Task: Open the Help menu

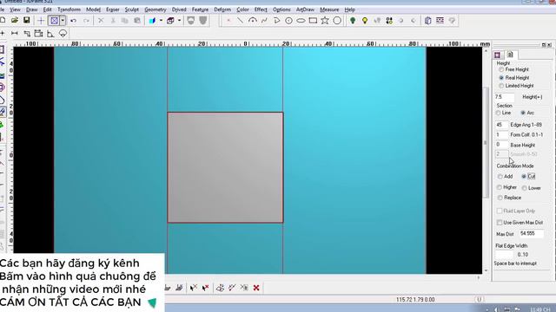Action: point(349,10)
